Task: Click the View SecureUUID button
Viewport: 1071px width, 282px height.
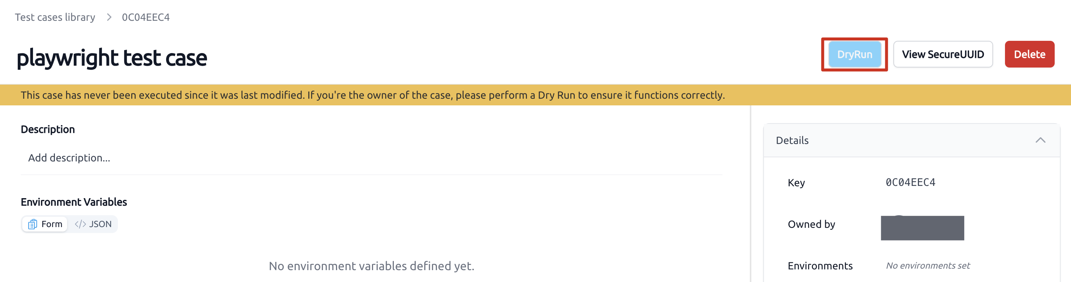Action: point(943,54)
